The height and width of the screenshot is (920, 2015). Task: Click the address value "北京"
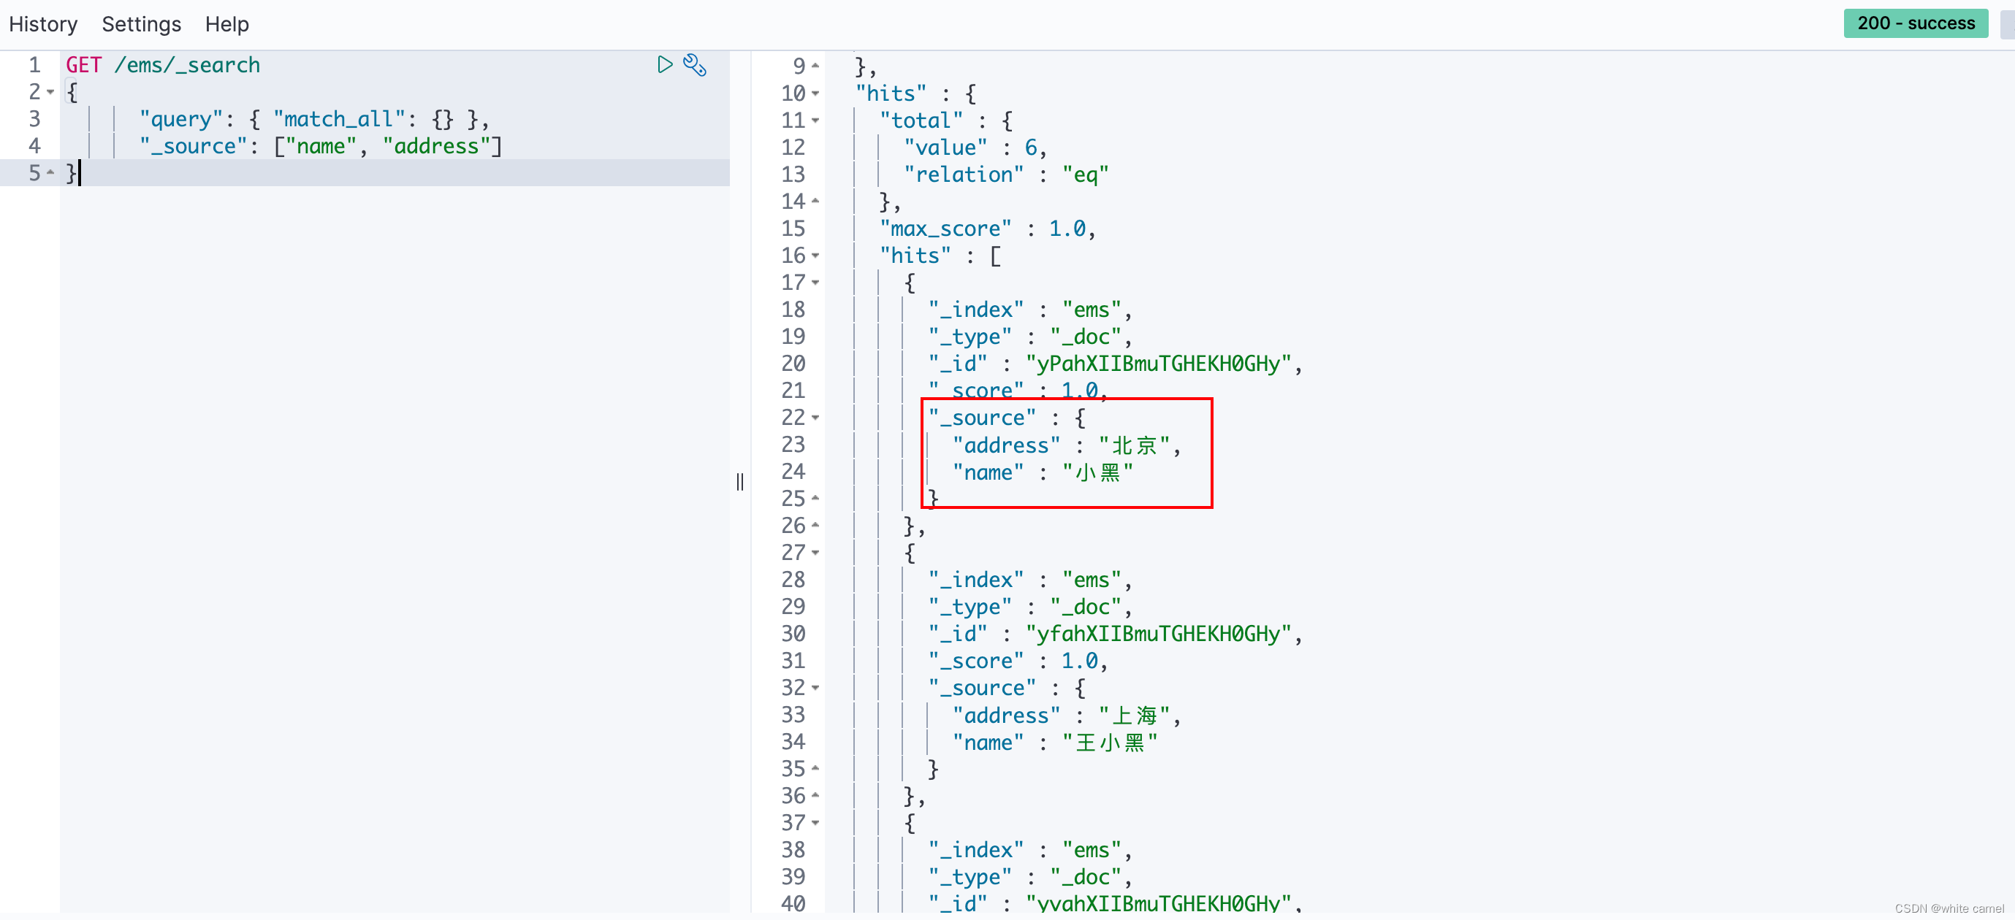1134,445
